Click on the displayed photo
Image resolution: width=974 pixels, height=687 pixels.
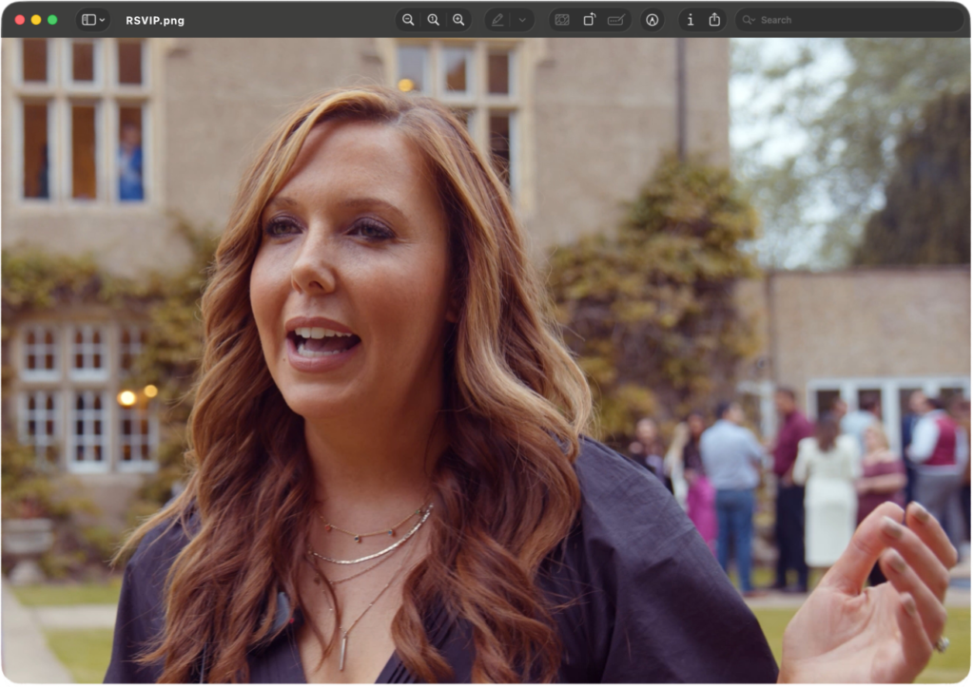[487, 361]
